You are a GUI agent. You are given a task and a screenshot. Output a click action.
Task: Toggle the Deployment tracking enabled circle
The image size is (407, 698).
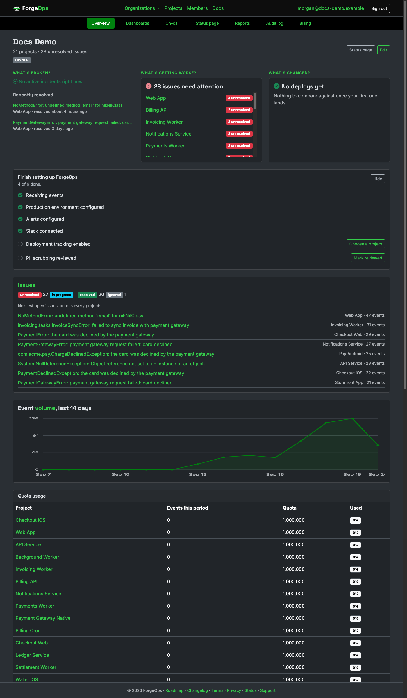coord(20,244)
